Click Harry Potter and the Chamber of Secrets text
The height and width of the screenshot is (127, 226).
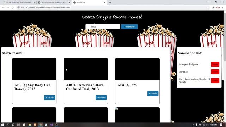(194, 80)
